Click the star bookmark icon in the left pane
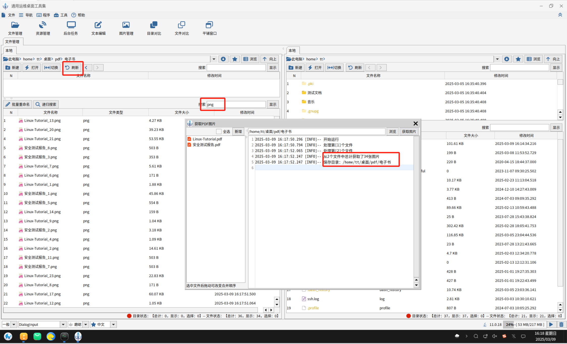567x344 pixels. (234, 59)
